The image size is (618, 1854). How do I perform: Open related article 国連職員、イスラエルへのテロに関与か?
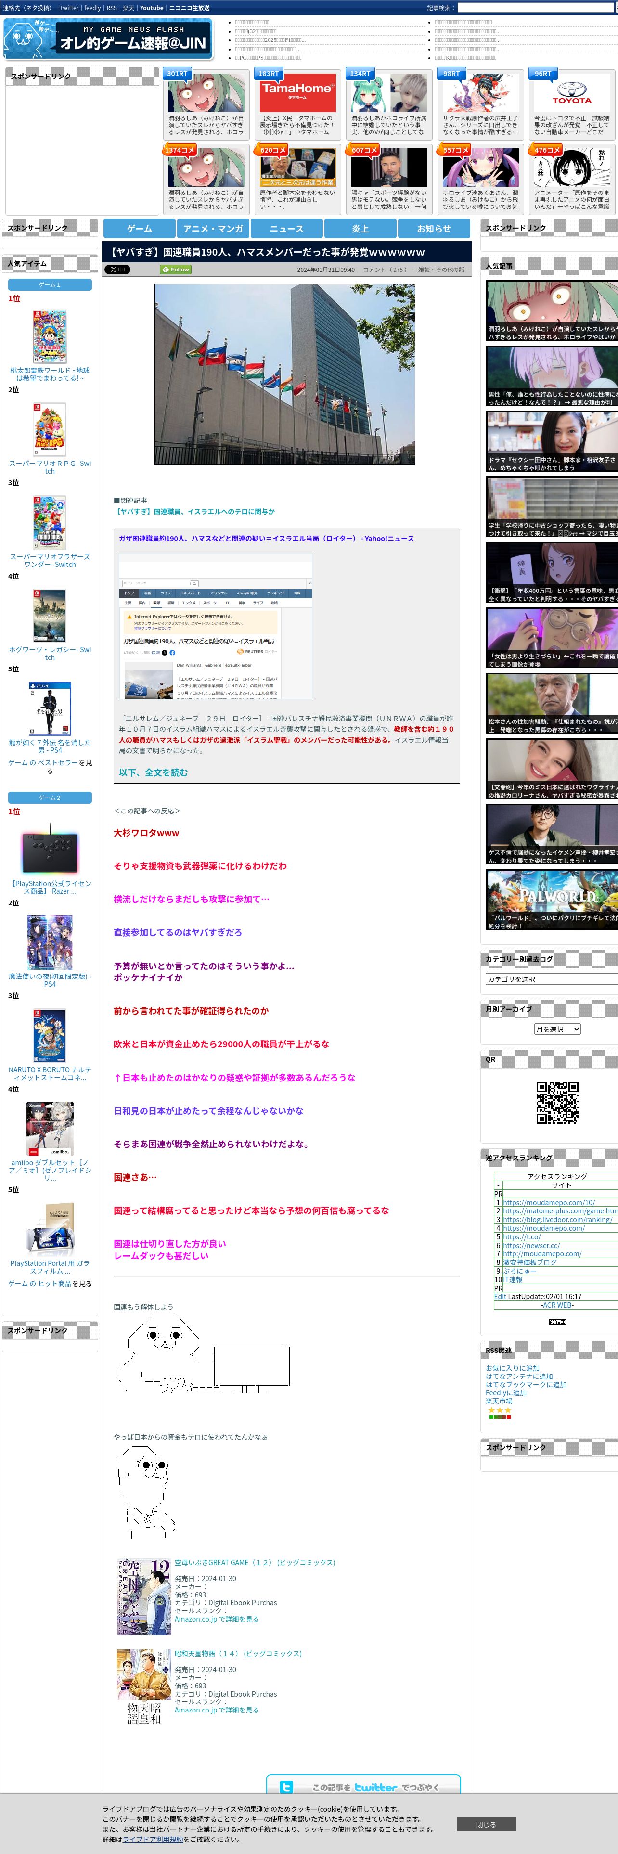[194, 511]
